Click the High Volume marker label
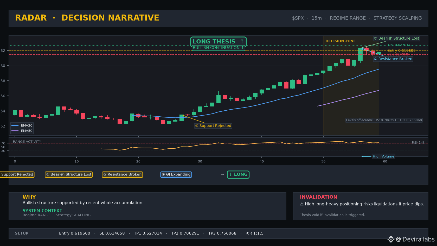Viewport: 437px width, 246px height. 383,156
